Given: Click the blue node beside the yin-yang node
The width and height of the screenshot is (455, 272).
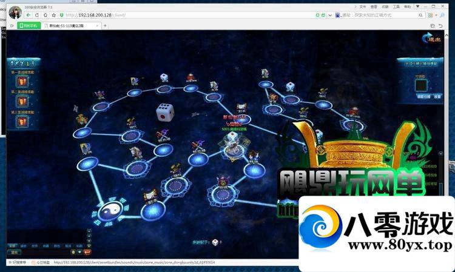Looking at the screenshot, I should pyautogui.click(x=153, y=211).
